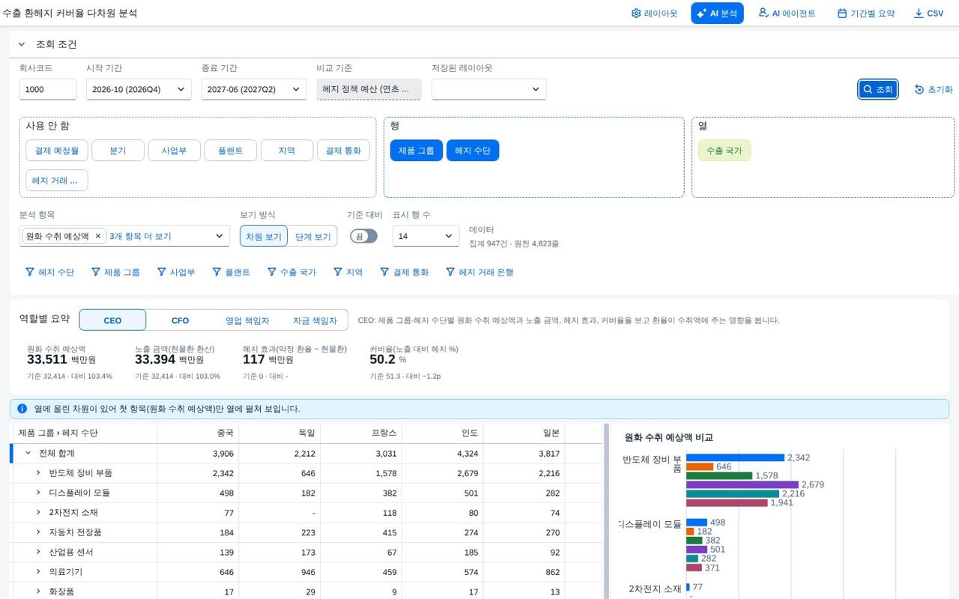Open the 제품 그룹 filter

point(115,273)
